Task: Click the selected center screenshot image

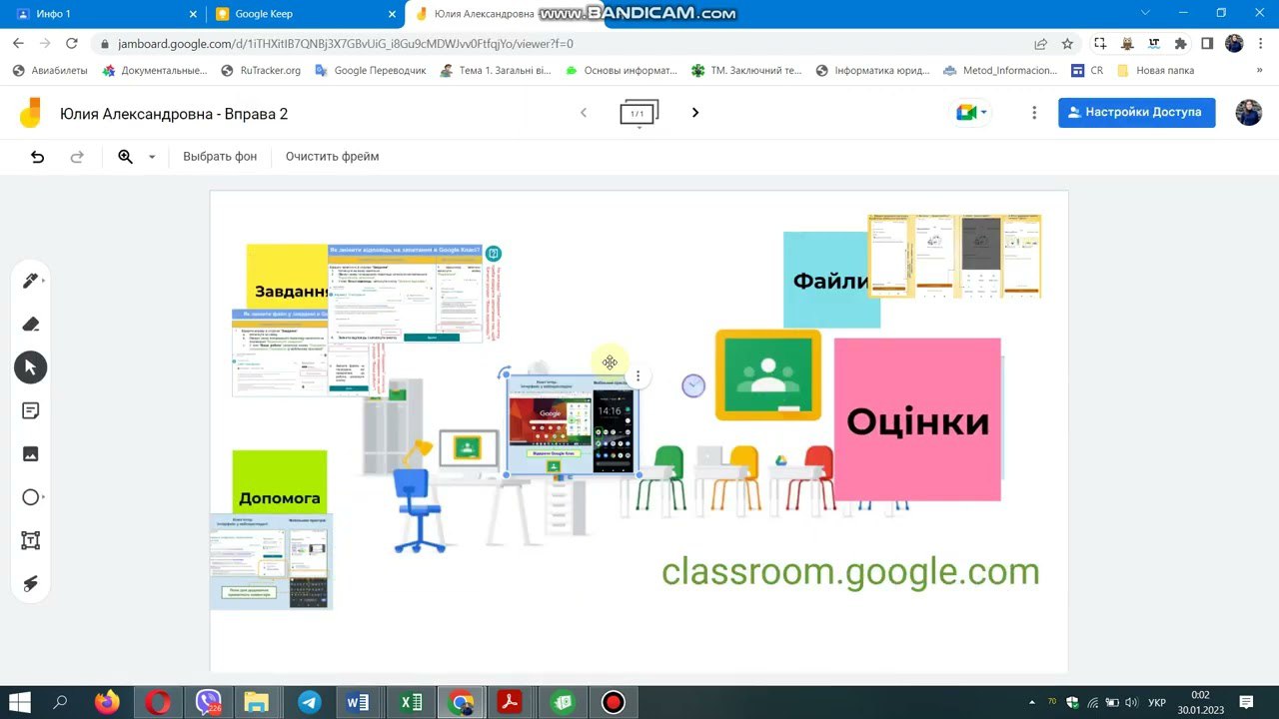Action: tap(572, 425)
